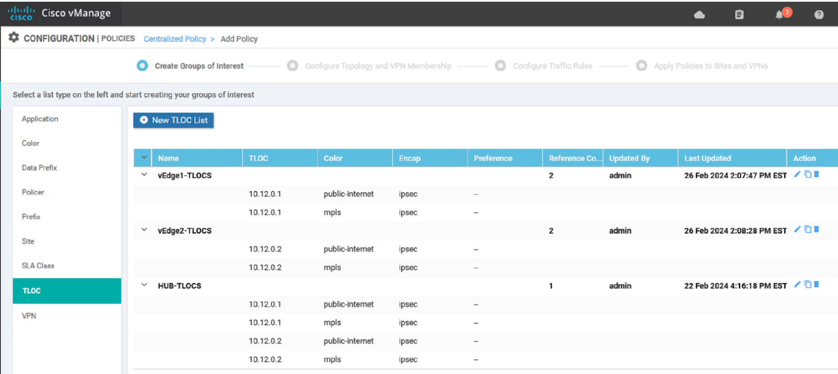The height and width of the screenshot is (374, 838).
Task: Click the vEdge2-TLOCS name cell
Action: (x=184, y=230)
